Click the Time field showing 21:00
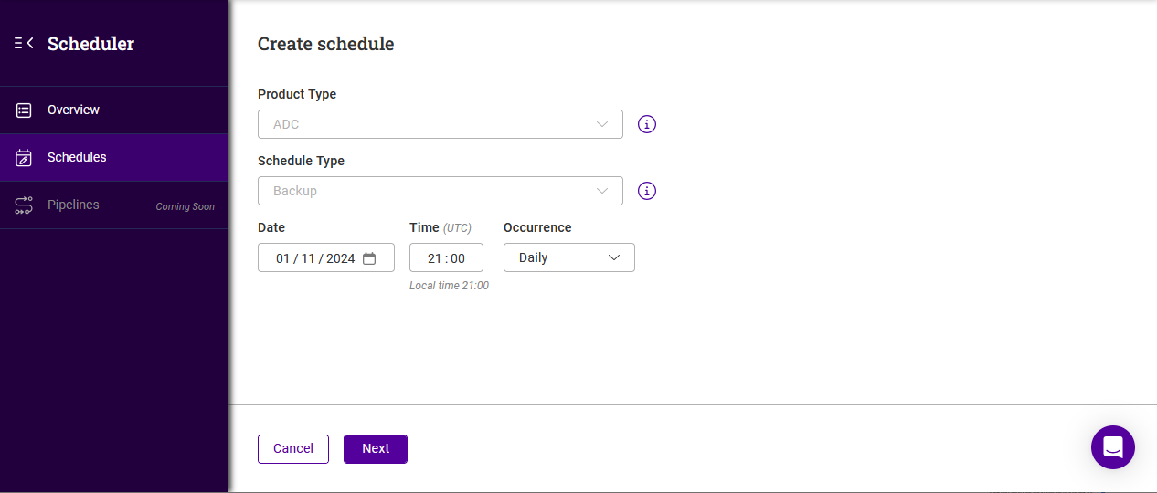The image size is (1157, 493). 446,257
